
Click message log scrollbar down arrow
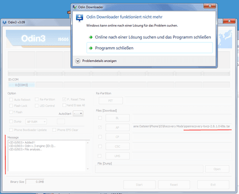tap(88, 169)
